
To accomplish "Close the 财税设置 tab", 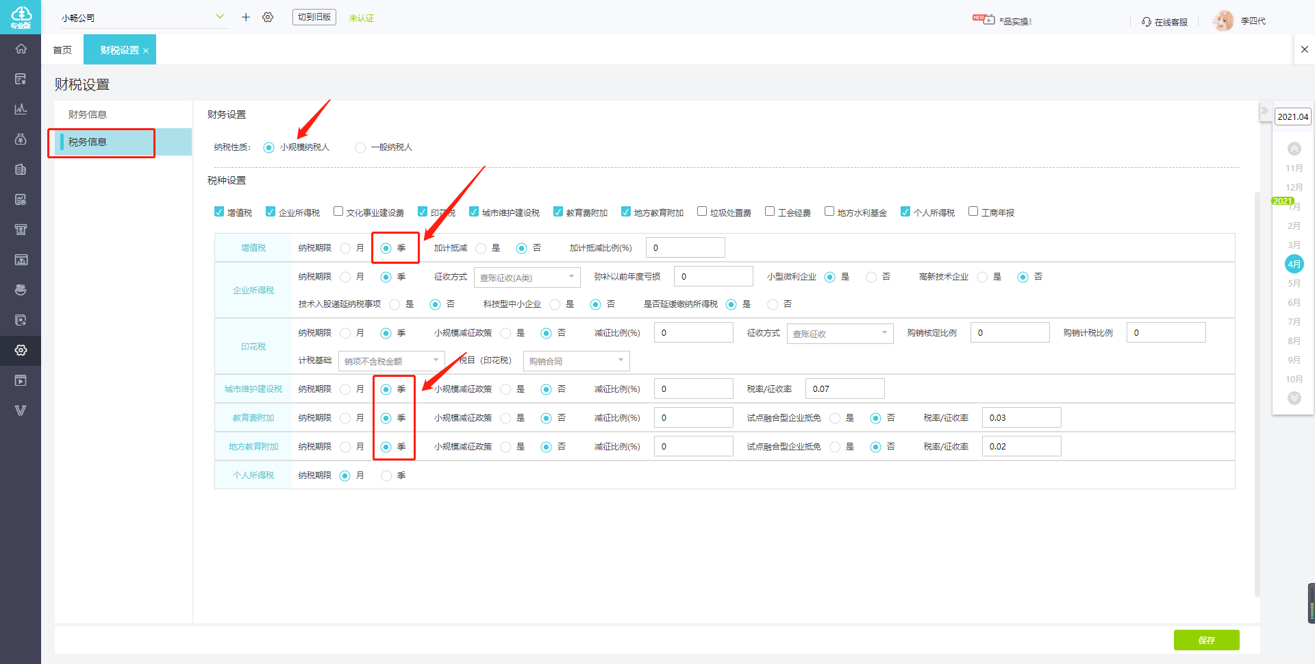I will click(x=146, y=51).
